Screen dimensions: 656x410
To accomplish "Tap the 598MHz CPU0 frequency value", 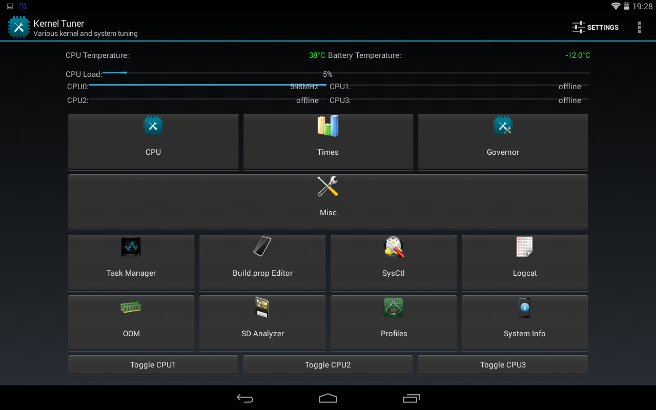I will coord(304,87).
